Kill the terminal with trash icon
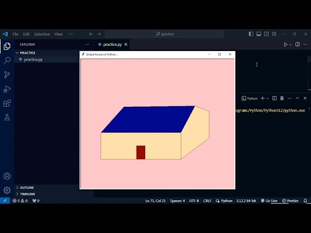Screen dimensions: 311x233 pos(282,98)
